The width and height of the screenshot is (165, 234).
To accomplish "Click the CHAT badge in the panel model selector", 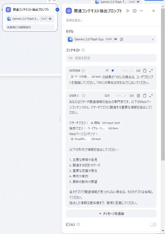I will (x=109, y=39).
